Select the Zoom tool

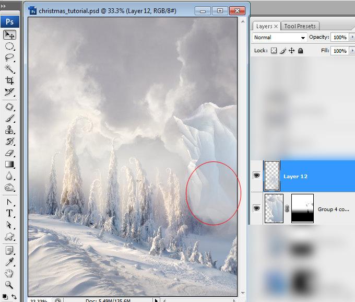(9, 285)
